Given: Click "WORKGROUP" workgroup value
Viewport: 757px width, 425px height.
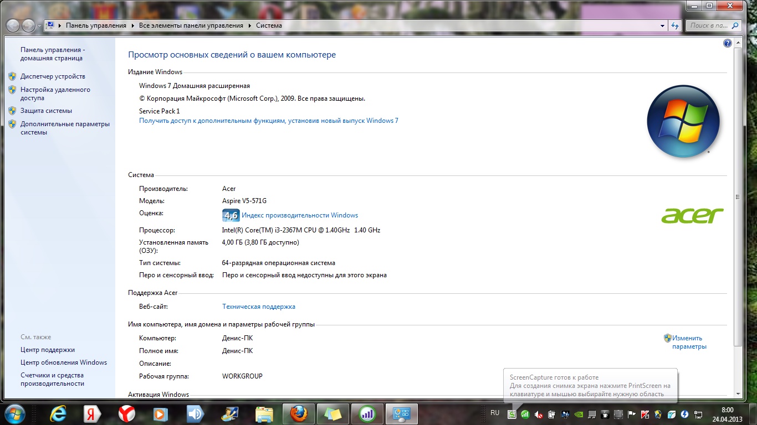Looking at the screenshot, I should pyautogui.click(x=242, y=376).
